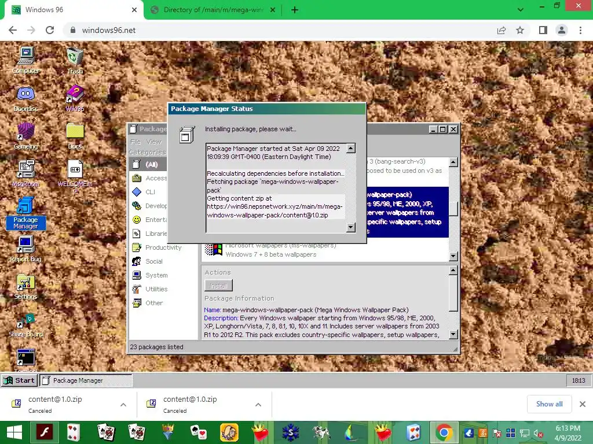Click the package list scroll-up arrow

453,162
